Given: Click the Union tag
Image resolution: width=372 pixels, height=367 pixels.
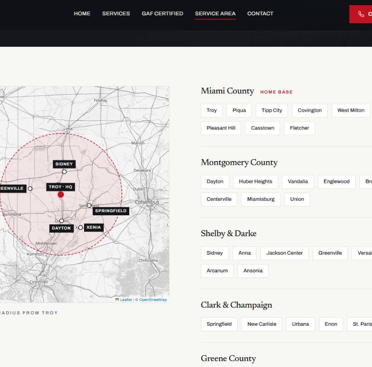Looking at the screenshot, I should pyautogui.click(x=297, y=200).
